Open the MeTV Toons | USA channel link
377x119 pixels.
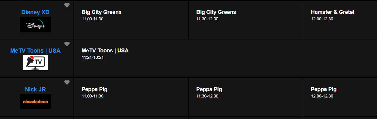[36, 51]
